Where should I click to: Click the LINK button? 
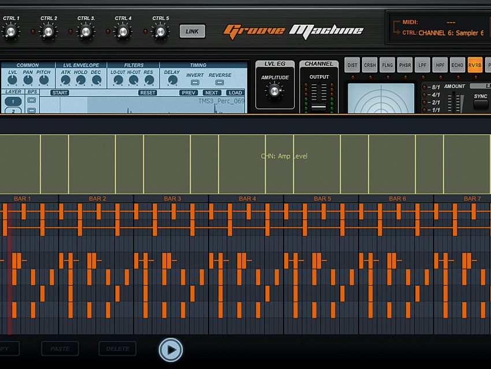pyautogui.click(x=192, y=31)
